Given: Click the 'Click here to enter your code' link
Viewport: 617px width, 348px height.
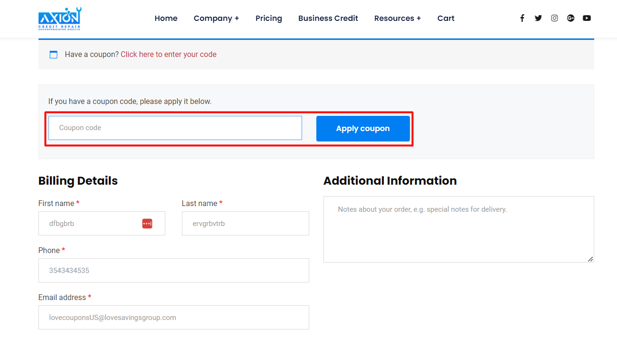Looking at the screenshot, I should (169, 55).
